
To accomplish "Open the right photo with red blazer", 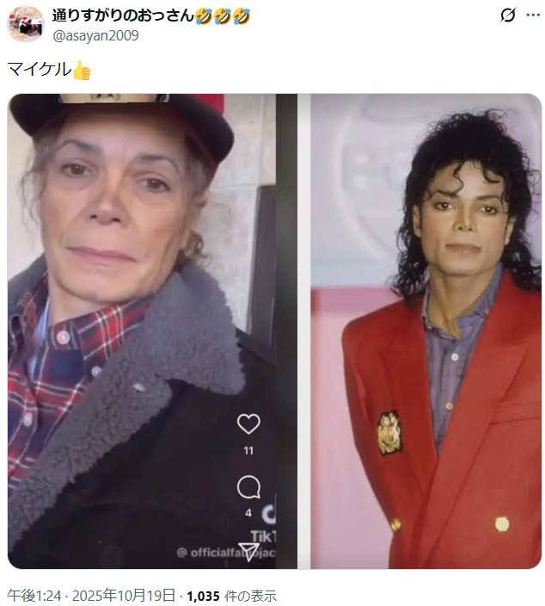I will [x=426, y=331].
